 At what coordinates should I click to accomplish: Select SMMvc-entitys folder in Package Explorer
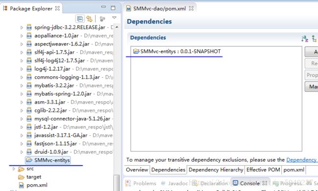point(48,160)
